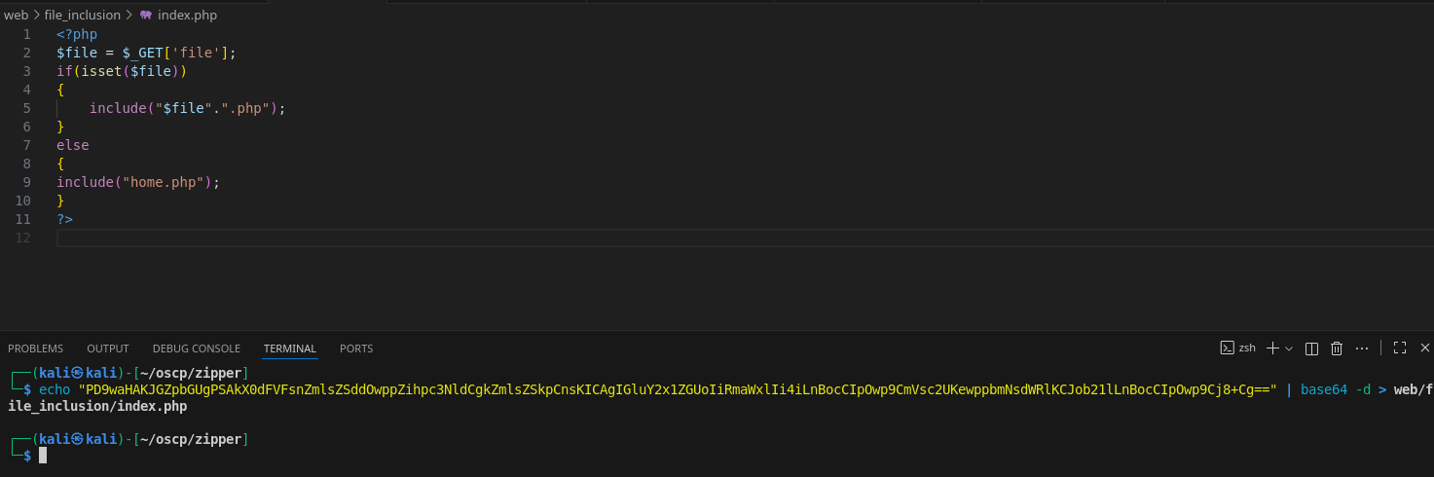Focus the terminal prompt cursor
1434x477 pixels.
[43, 456]
